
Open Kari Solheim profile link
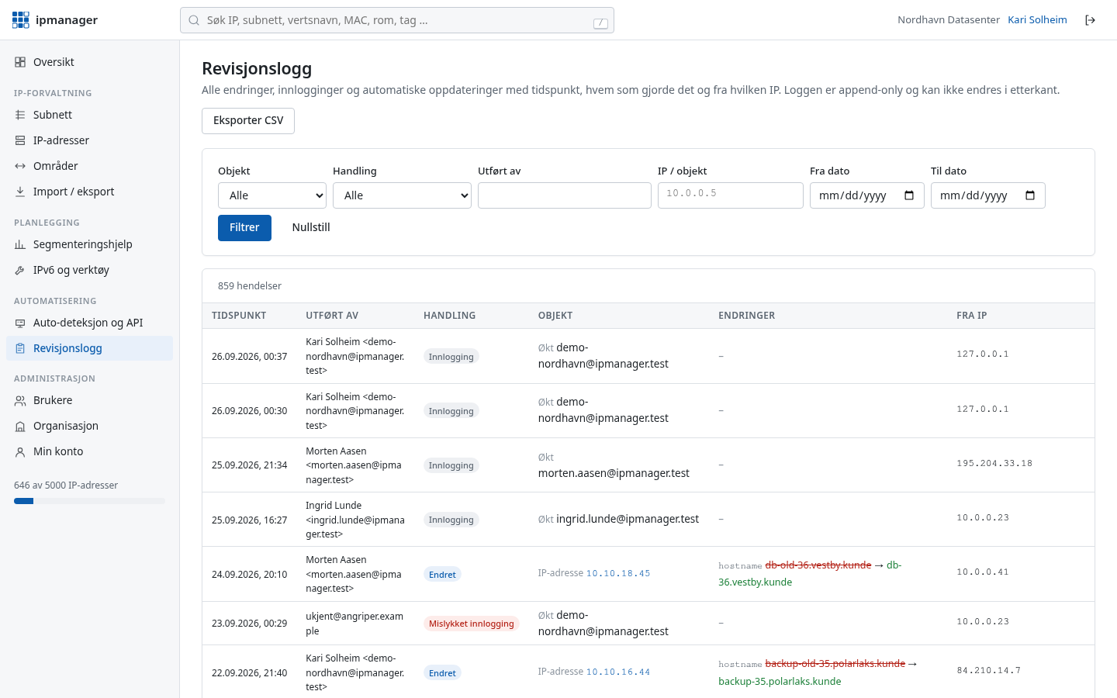(1037, 20)
